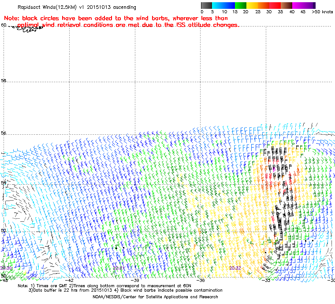Screen dimensions: 335x304
Task: Click the red note line about black circles
Action: point(116,19)
